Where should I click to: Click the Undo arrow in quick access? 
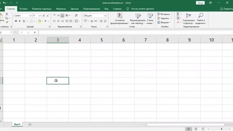4,3
